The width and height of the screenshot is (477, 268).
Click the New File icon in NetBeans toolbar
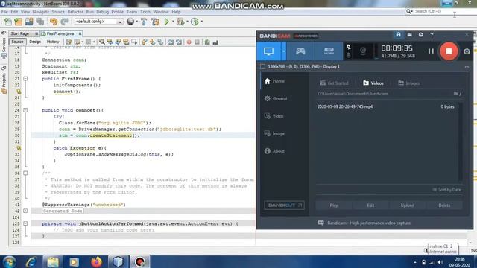coord(8,22)
